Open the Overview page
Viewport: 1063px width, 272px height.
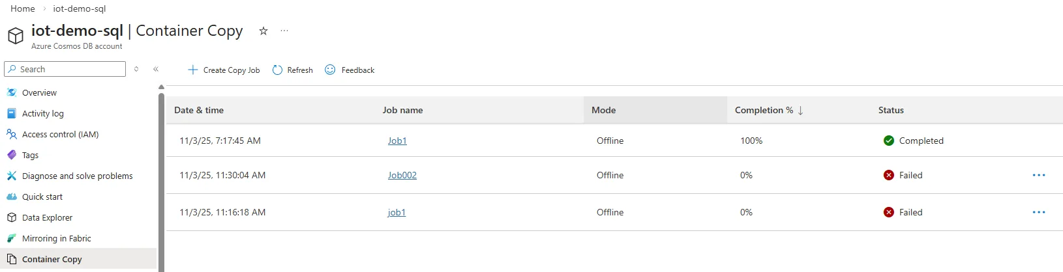point(39,93)
